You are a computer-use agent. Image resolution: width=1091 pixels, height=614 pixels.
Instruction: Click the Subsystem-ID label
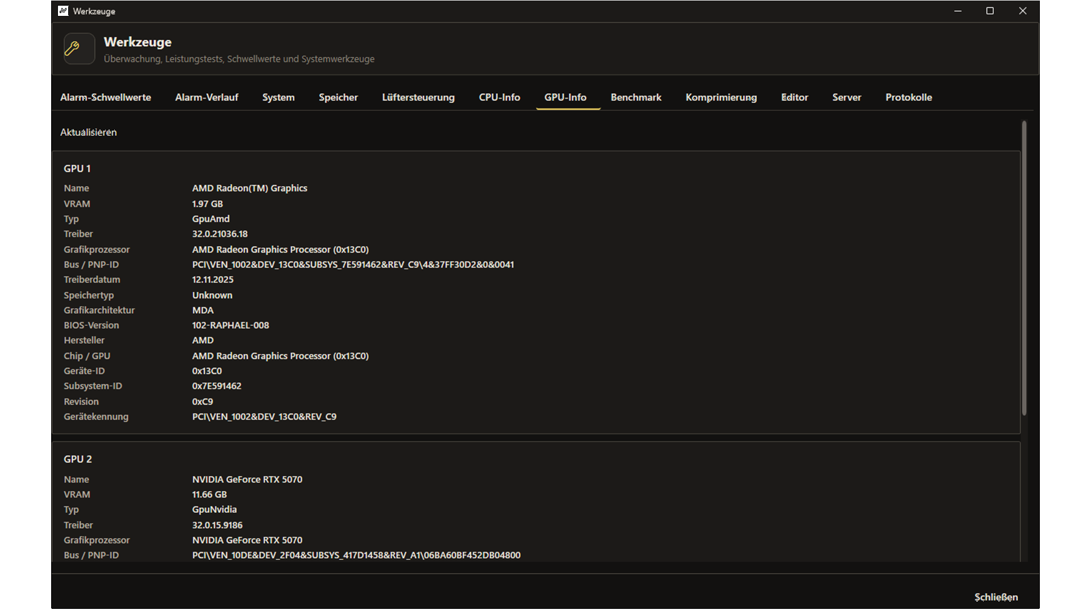tap(93, 386)
